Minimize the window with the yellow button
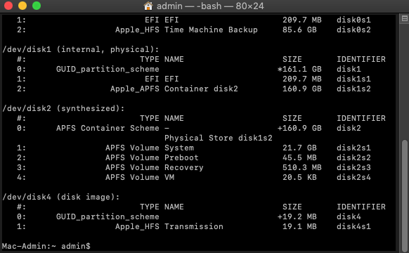 click(22, 6)
